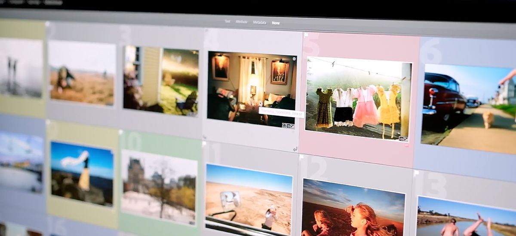Open the Text filter tab
This screenshot has height=236, width=516.
tap(227, 21)
